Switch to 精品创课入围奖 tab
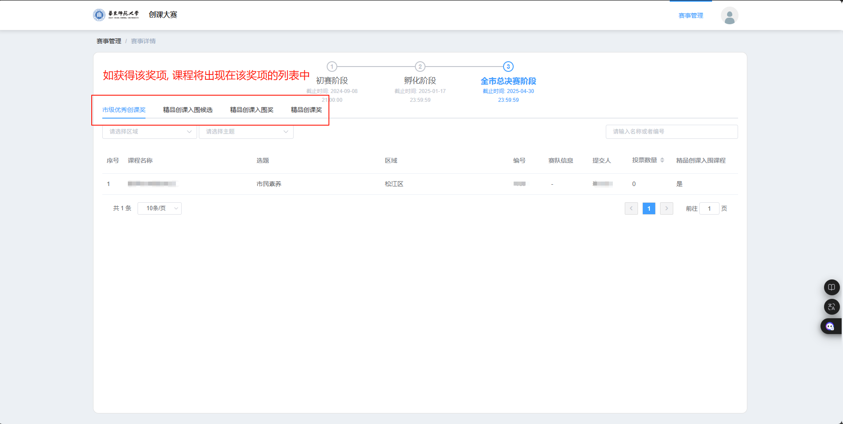The image size is (843, 424). 252,110
